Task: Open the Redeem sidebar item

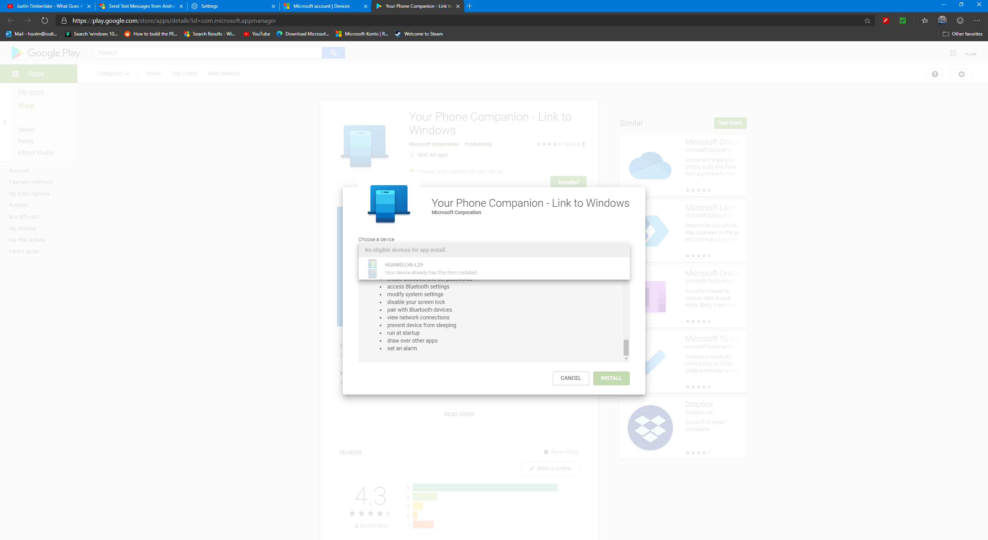Action: (19, 205)
